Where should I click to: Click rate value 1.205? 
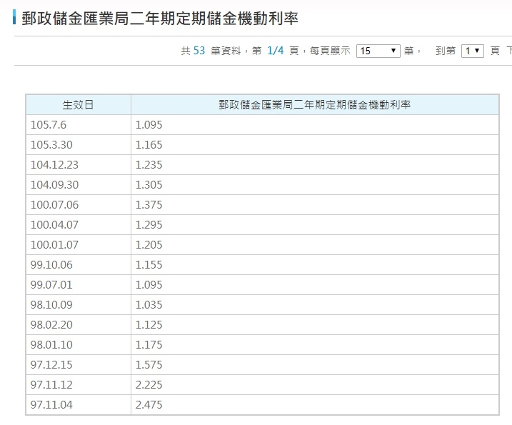(149, 245)
